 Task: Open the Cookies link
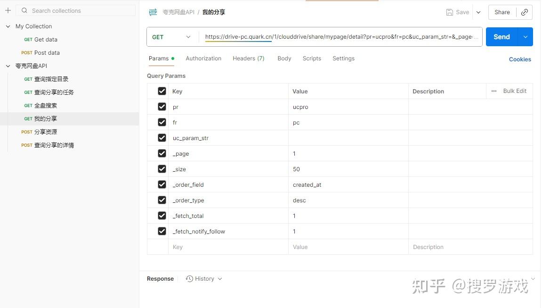click(x=520, y=59)
